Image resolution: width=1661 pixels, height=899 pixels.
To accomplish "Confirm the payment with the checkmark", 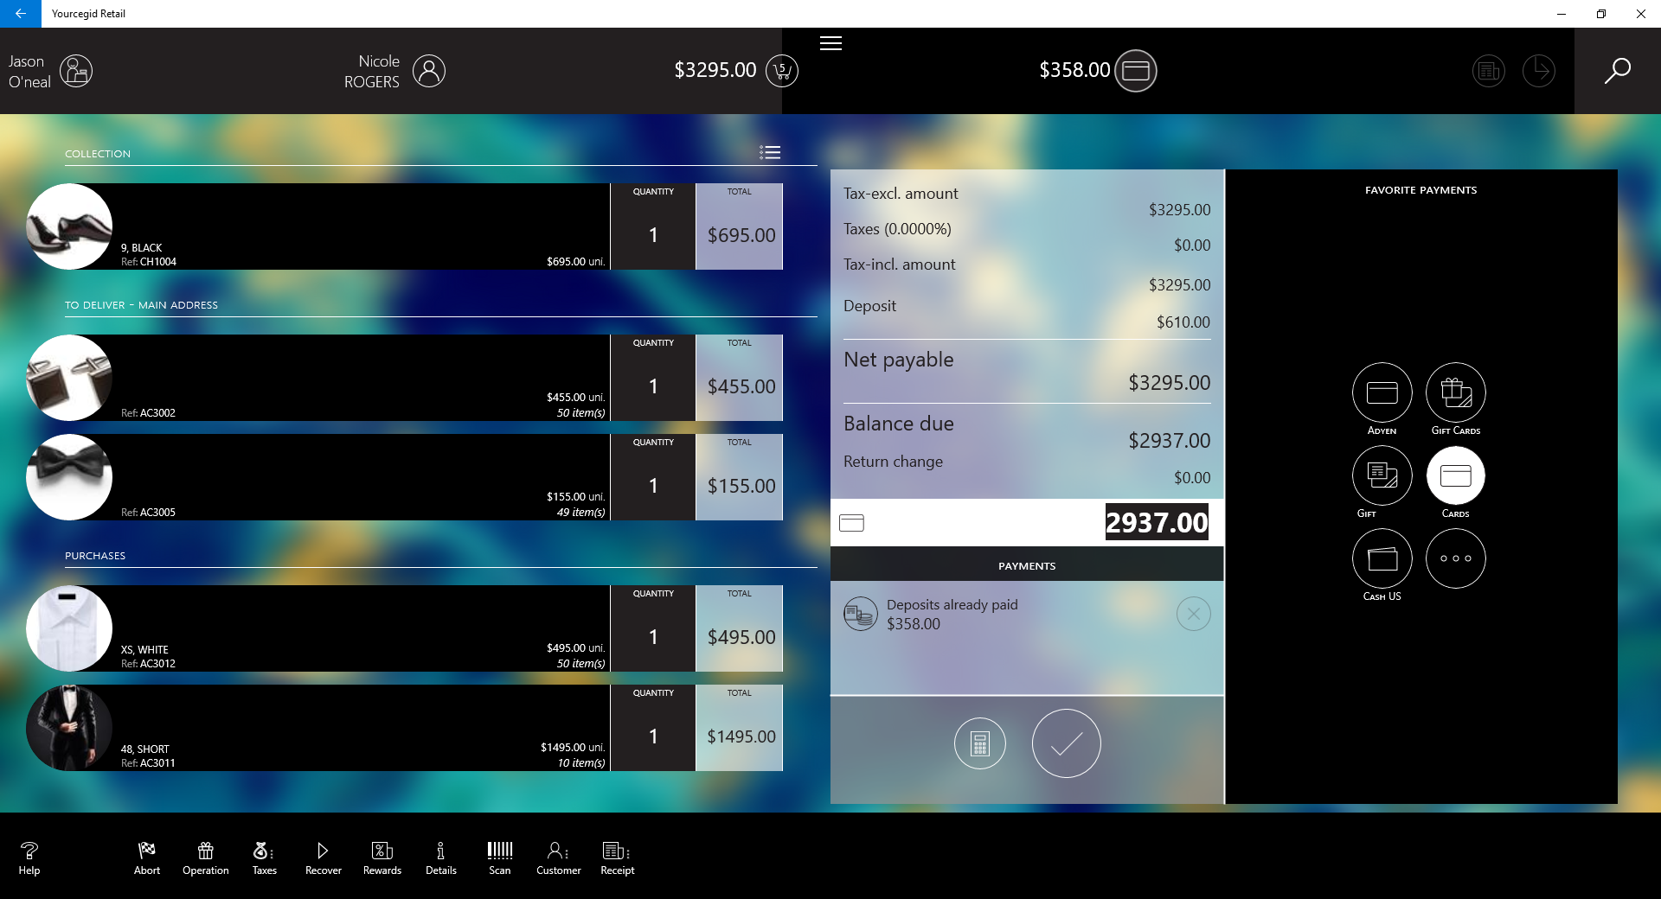I will click(1066, 743).
